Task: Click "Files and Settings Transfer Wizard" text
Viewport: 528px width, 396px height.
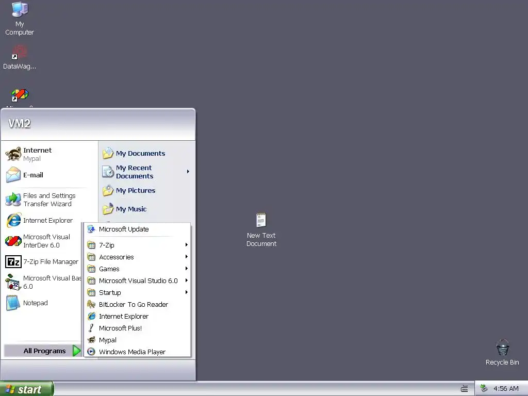Action: [x=49, y=200]
